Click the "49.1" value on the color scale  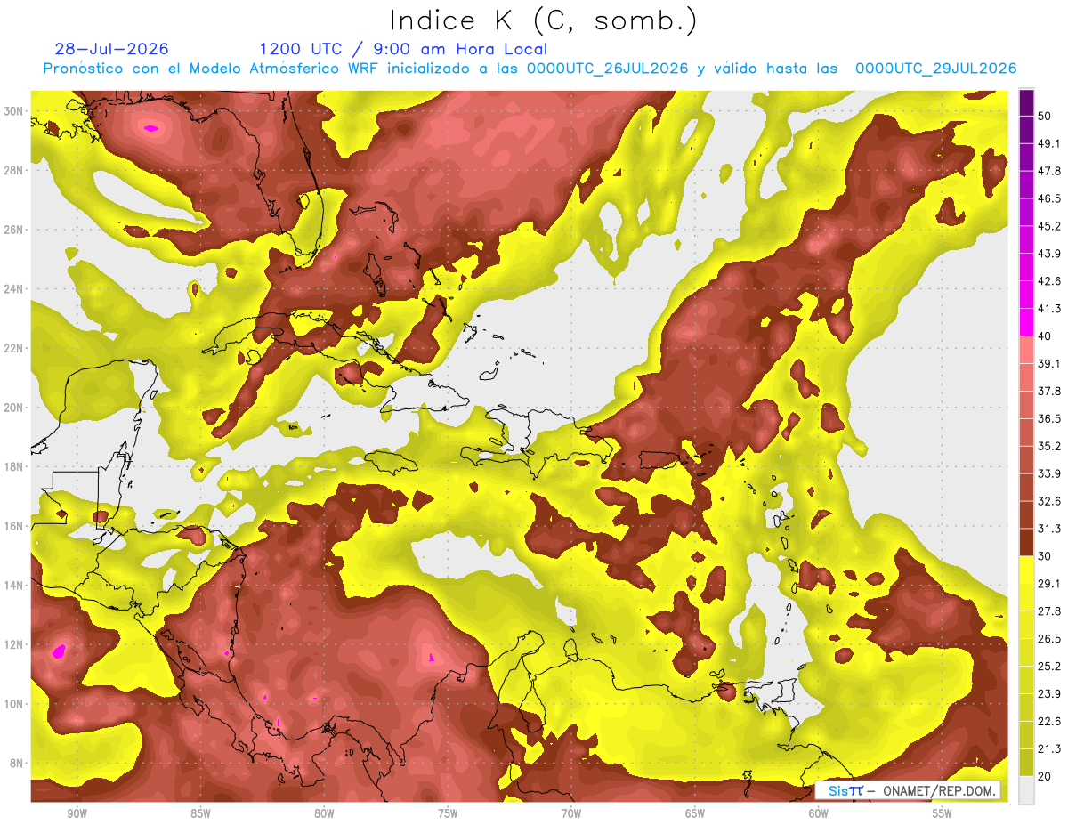point(1048,143)
